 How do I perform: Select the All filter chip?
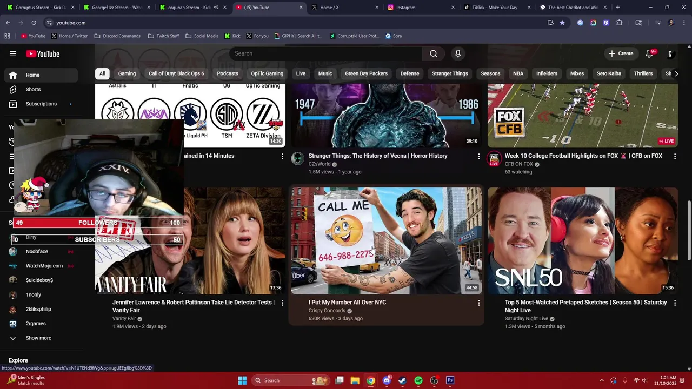[102, 73]
